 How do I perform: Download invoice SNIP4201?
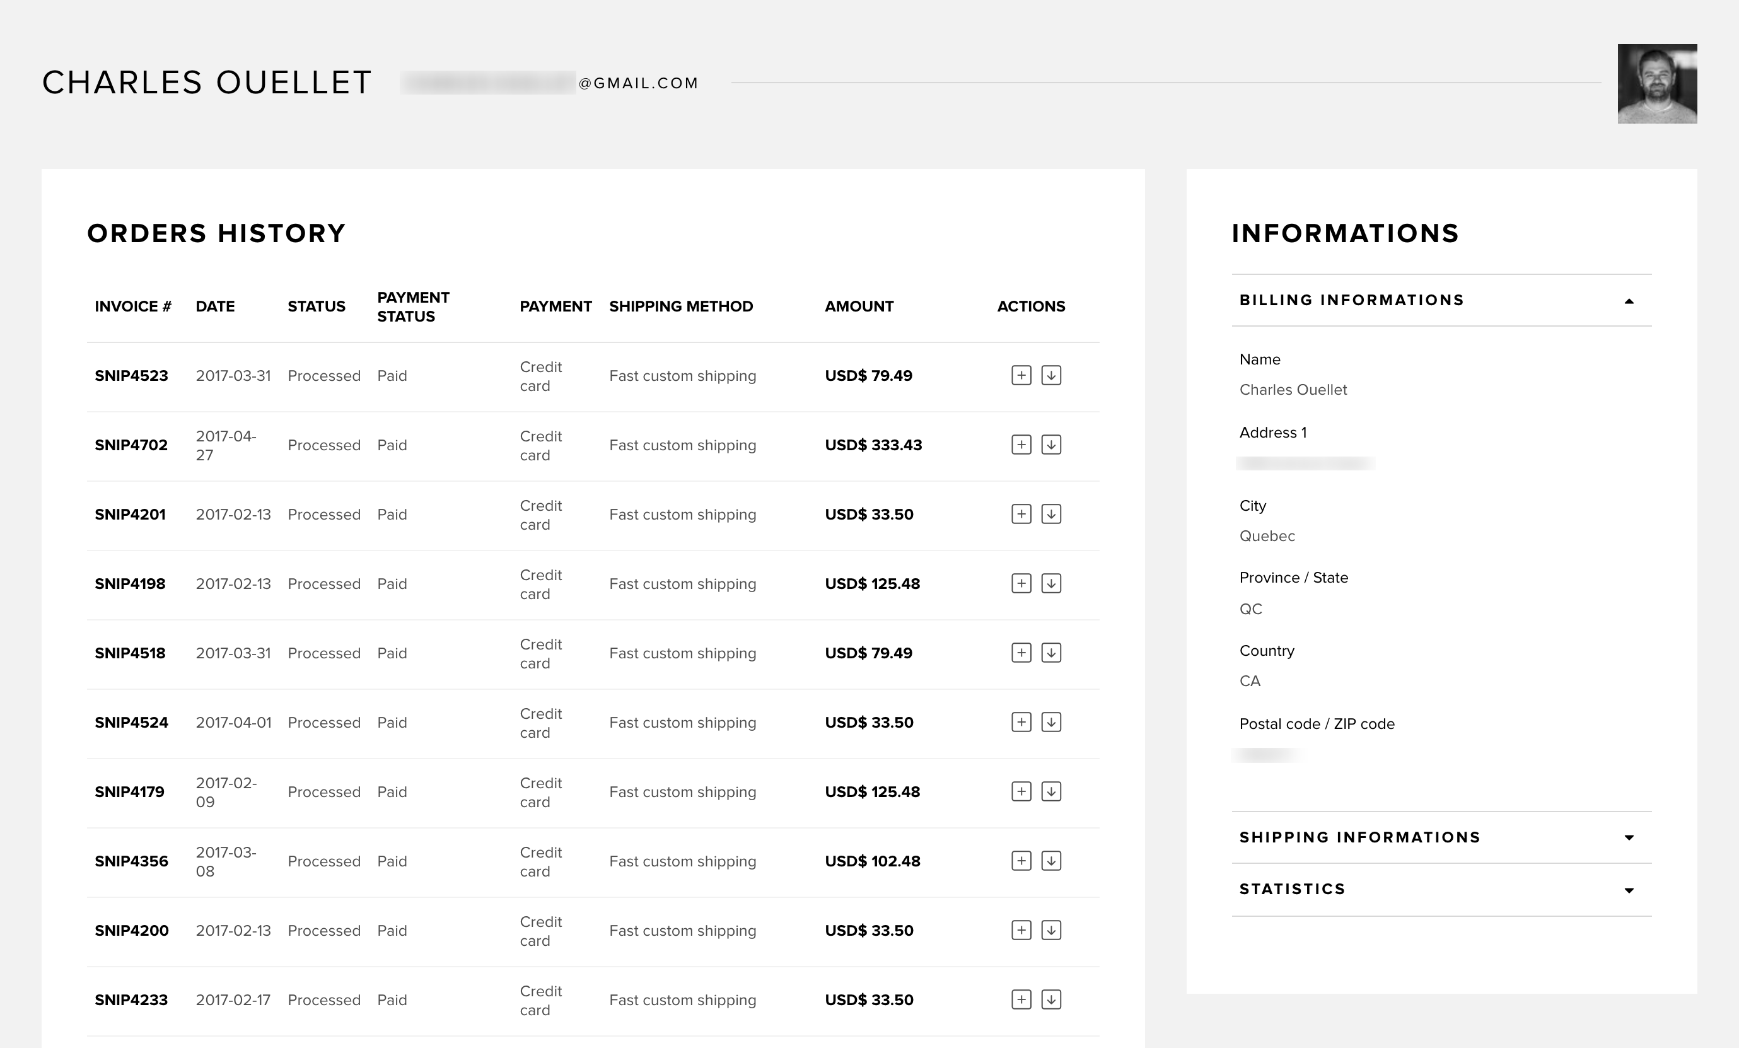[x=1051, y=514]
